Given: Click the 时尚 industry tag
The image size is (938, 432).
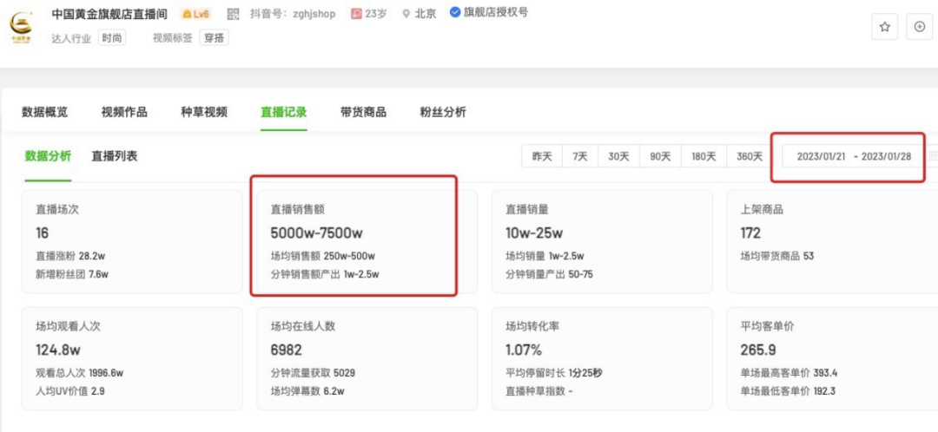Looking at the screenshot, I should [x=111, y=38].
